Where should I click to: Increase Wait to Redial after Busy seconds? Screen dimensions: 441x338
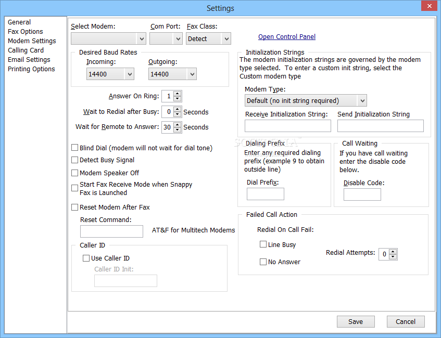pos(177,109)
